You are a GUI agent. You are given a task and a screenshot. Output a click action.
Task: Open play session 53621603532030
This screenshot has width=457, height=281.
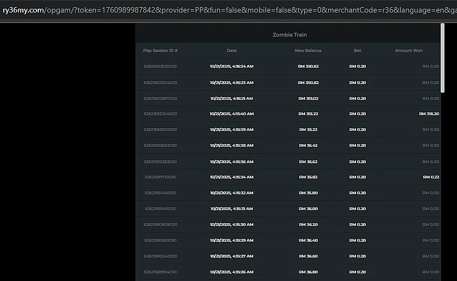160,67
